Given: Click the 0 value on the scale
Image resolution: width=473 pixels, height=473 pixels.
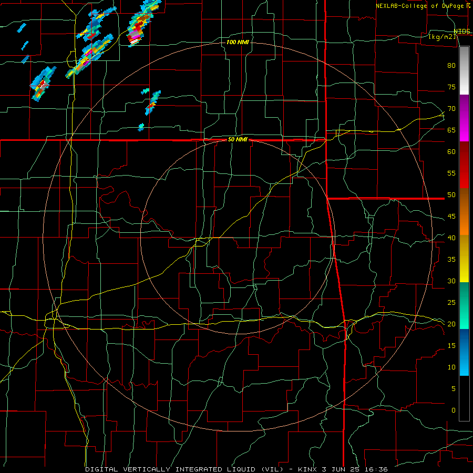Looking at the screenshot, I should (454, 410).
